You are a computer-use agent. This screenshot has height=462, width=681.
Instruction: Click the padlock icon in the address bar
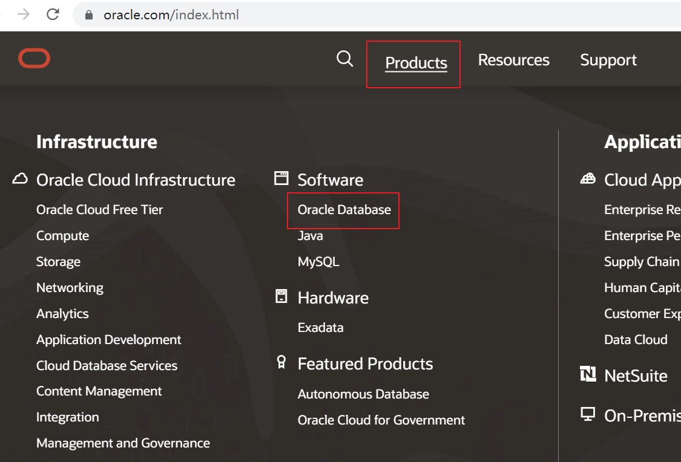pyautogui.click(x=88, y=16)
